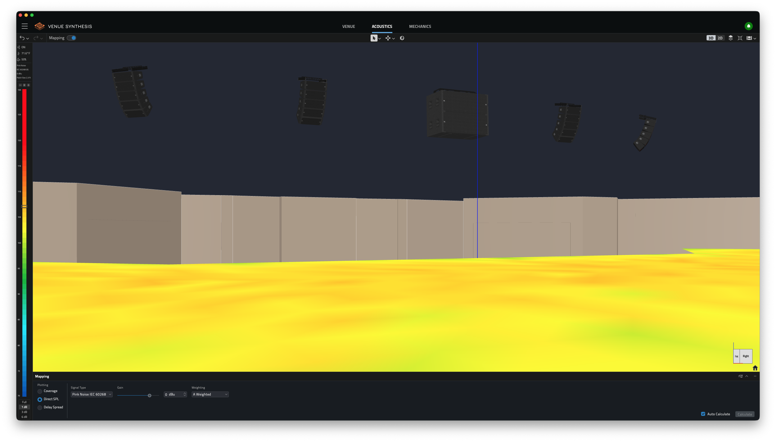Image resolution: width=776 pixels, height=442 pixels.
Task: Click the undo arrow icon
Action: point(22,38)
